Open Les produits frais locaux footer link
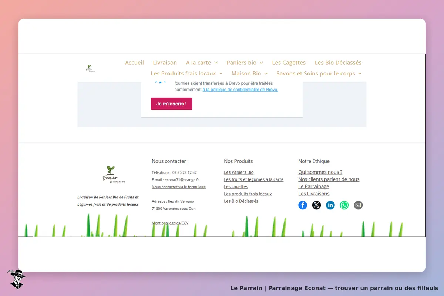 click(248, 194)
